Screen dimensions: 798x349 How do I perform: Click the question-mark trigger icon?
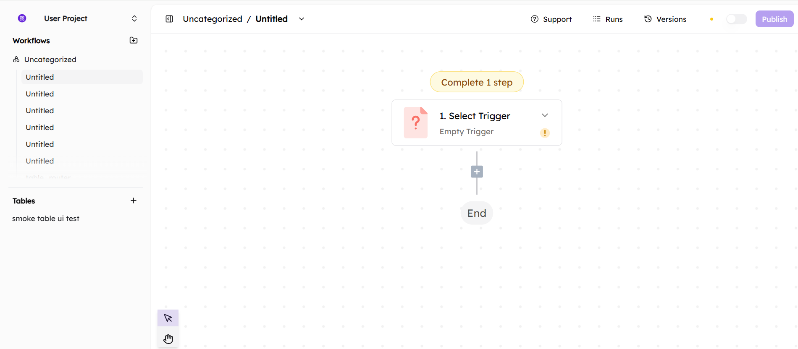coord(415,122)
